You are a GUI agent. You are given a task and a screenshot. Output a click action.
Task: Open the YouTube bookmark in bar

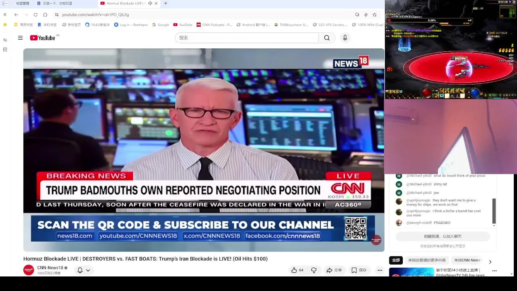[183, 25]
